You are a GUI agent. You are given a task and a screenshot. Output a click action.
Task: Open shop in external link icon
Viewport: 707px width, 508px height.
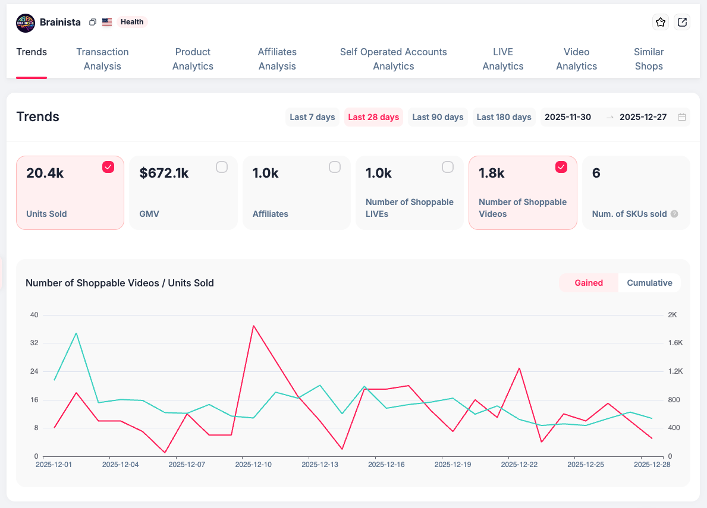[682, 23]
